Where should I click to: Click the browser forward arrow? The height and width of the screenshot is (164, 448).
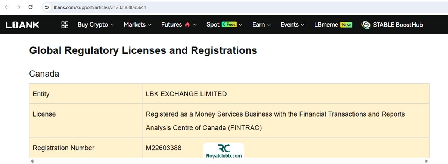pos(18,7)
